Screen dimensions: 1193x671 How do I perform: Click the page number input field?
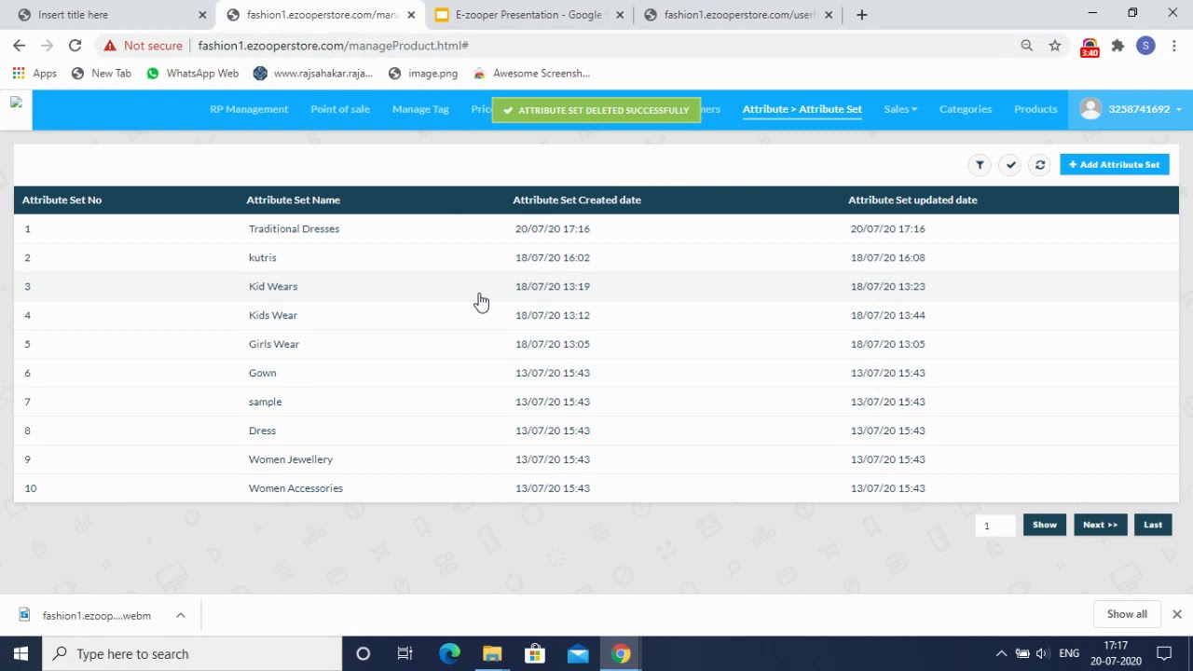click(x=994, y=526)
